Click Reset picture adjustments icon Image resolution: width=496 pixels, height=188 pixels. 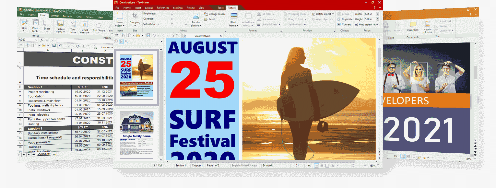206,19
